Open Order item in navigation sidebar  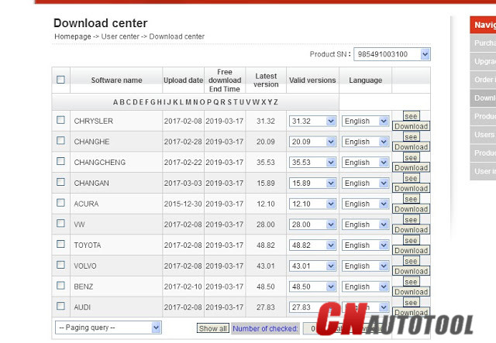[x=483, y=80]
